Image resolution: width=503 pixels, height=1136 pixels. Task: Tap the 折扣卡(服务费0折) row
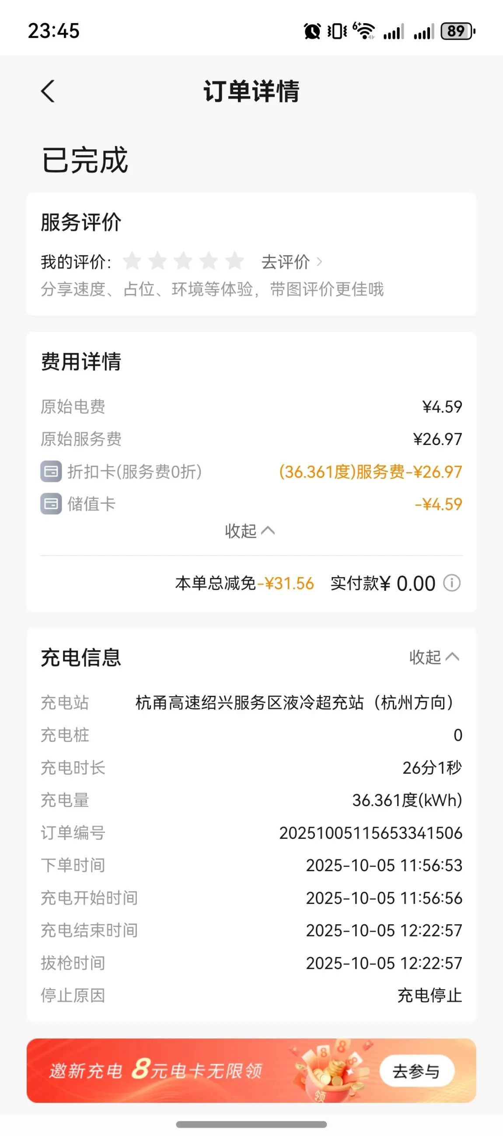[134, 471]
